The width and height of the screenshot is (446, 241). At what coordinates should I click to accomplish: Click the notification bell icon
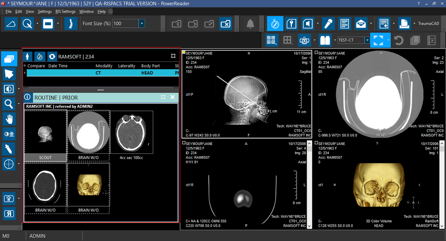click(250, 24)
